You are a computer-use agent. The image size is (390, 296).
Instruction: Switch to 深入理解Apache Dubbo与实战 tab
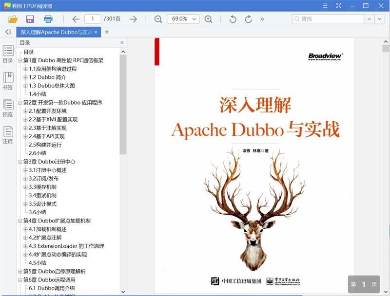(x=56, y=32)
